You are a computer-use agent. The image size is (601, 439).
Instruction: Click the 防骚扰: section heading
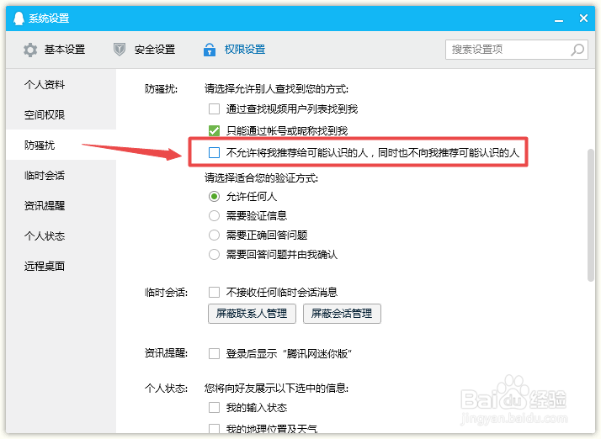162,89
